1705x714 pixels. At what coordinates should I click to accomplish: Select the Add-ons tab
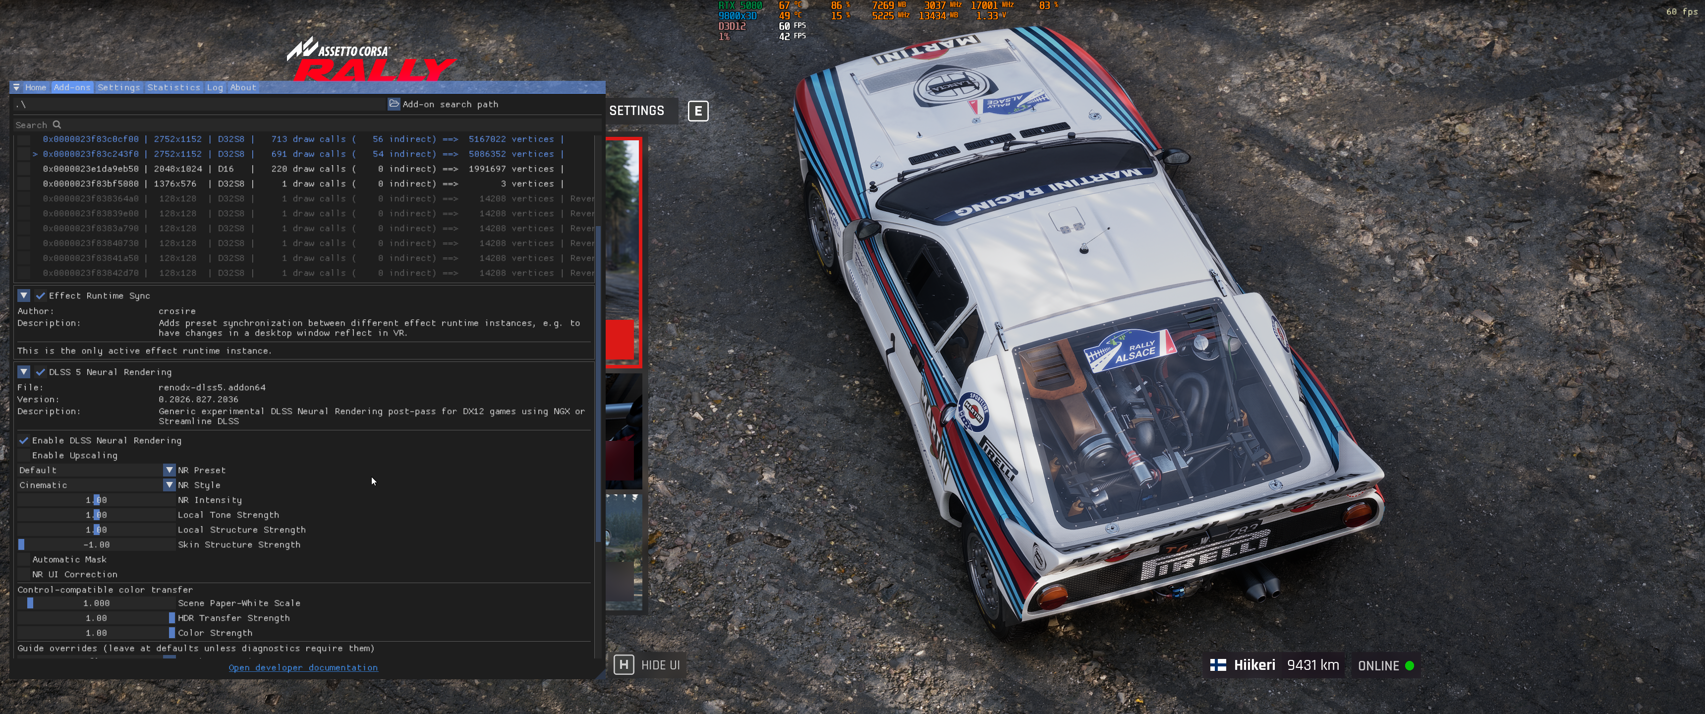coord(72,87)
